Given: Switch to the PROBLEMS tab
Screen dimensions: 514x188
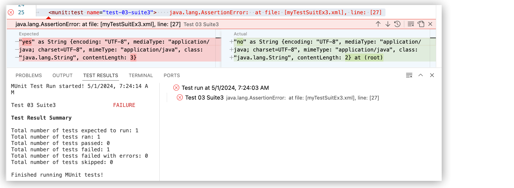Looking at the screenshot, I should (28, 76).
